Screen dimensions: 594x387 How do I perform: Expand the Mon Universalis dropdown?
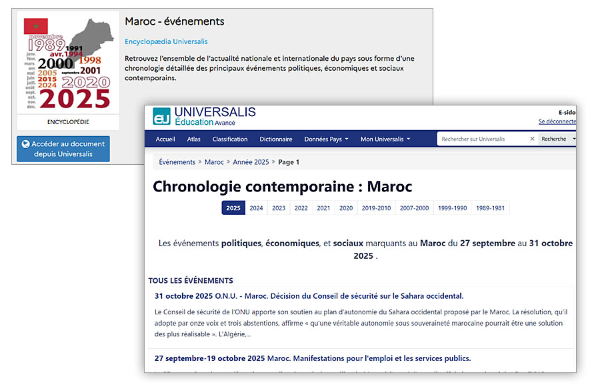[385, 139]
